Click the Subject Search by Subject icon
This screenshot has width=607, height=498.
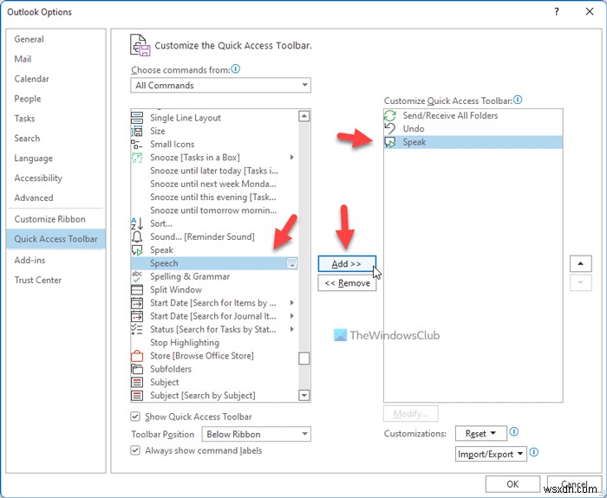[x=137, y=395]
